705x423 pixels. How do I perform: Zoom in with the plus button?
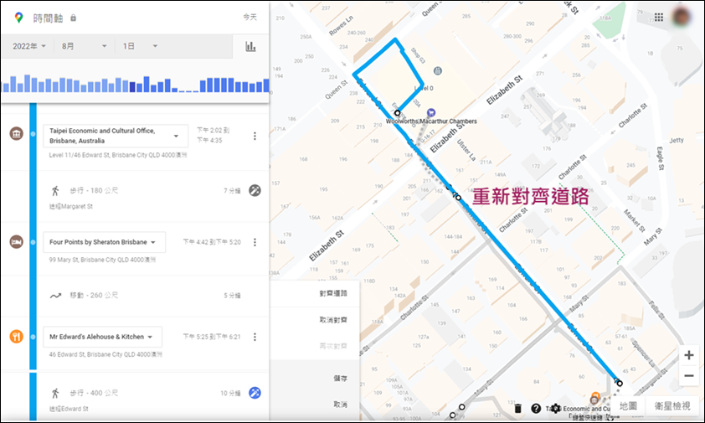coord(689,355)
